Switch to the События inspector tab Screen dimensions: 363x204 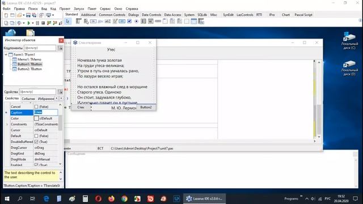(28, 99)
